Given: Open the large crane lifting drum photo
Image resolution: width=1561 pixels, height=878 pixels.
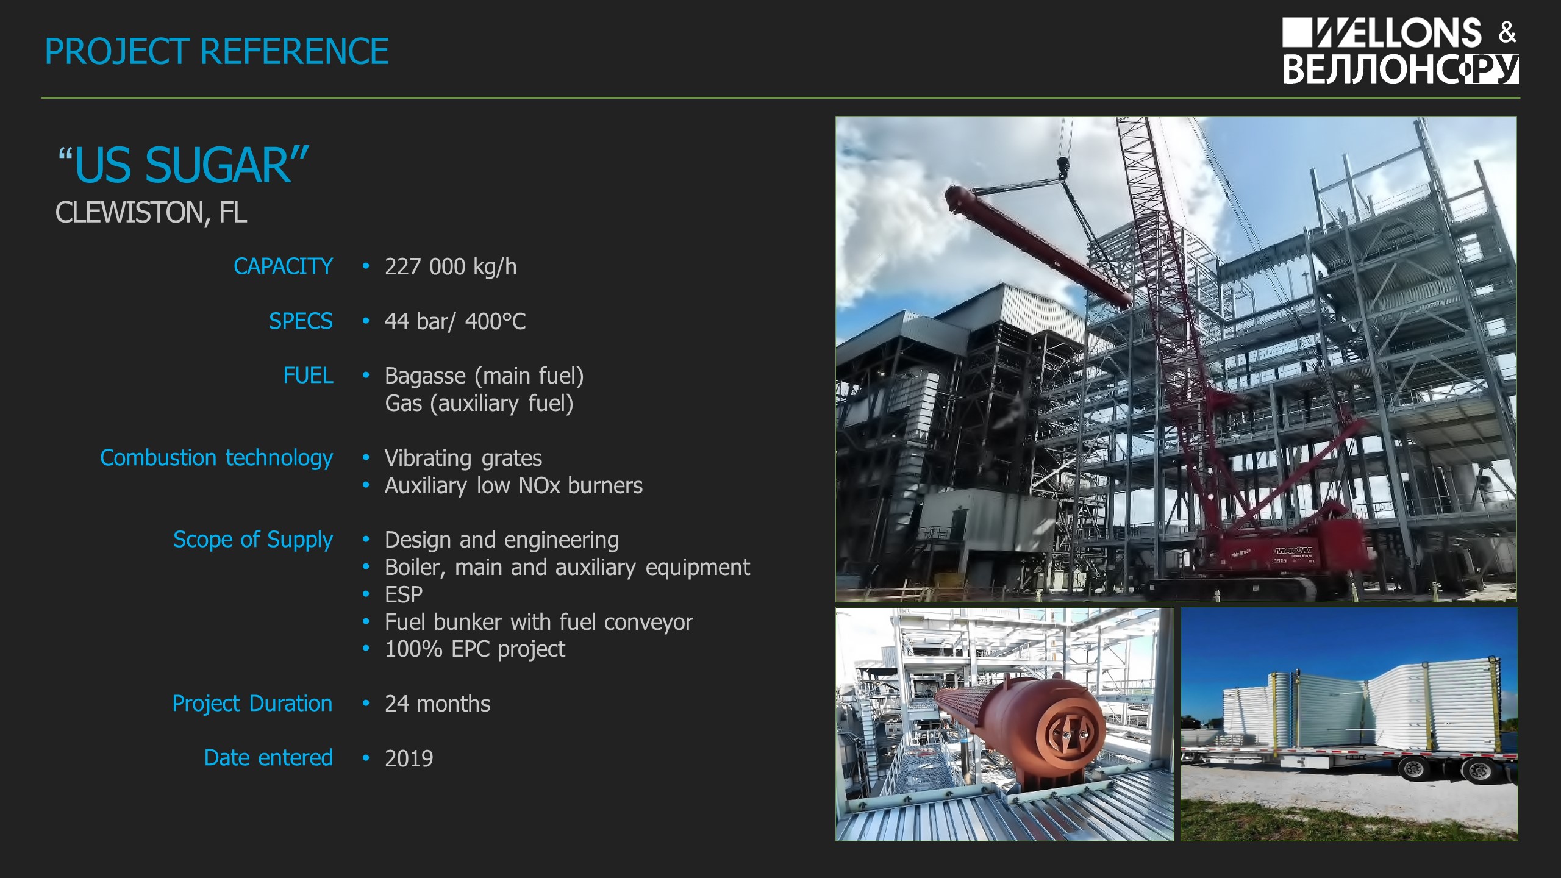Looking at the screenshot, I should point(1176,359).
